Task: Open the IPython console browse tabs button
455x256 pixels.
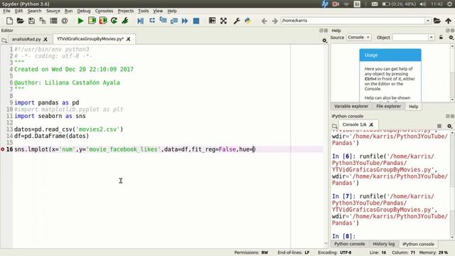Action: click(335, 126)
